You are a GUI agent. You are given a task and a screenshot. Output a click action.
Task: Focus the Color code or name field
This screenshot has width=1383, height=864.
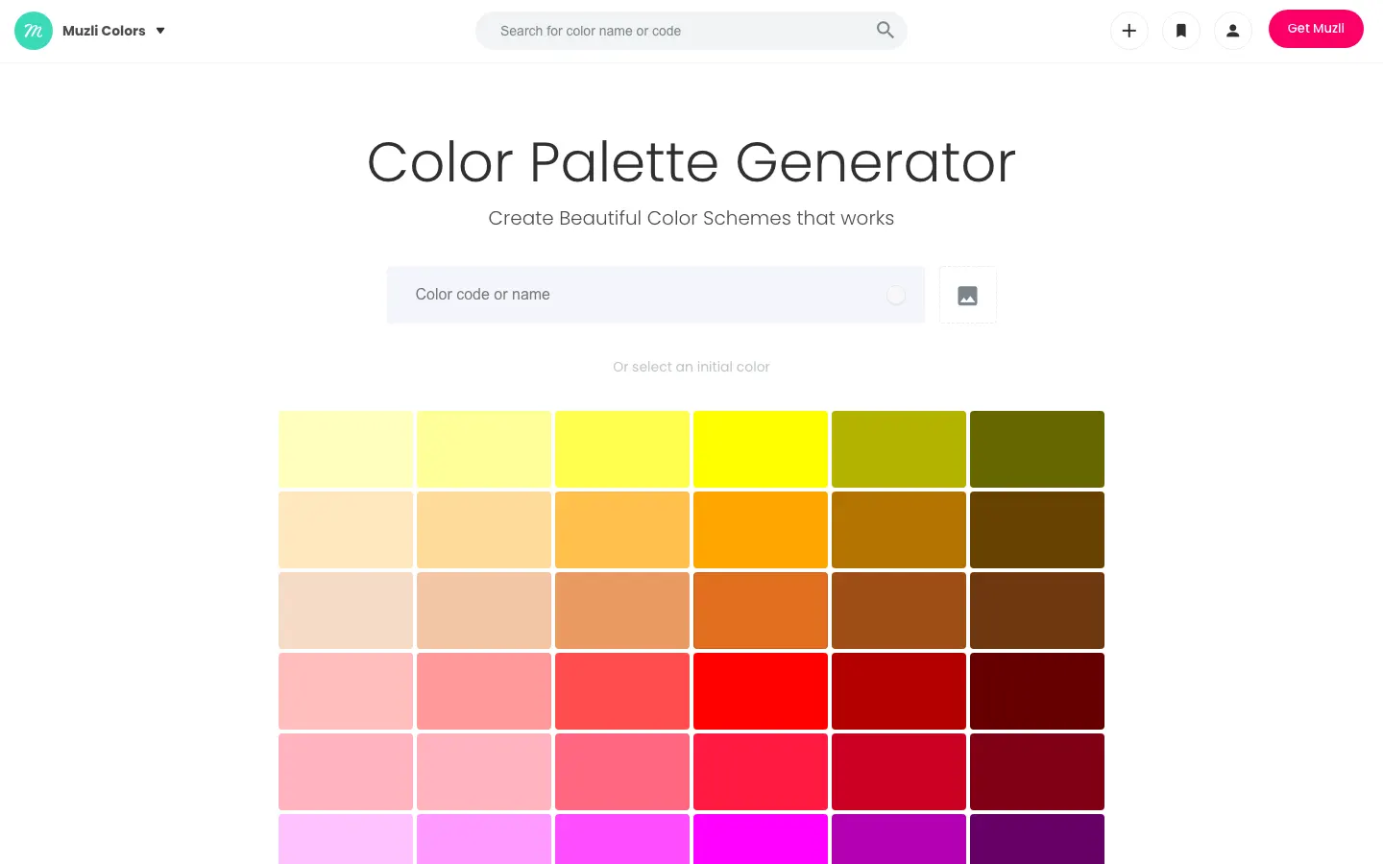[x=634, y=295]
